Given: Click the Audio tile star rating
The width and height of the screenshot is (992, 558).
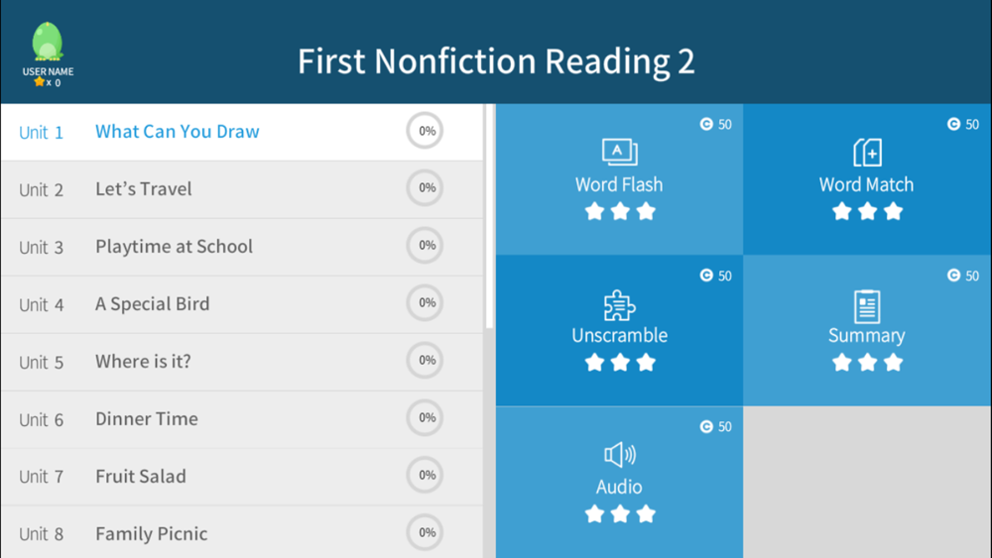Looking at the screenshot, I should (x=619, y=513).
